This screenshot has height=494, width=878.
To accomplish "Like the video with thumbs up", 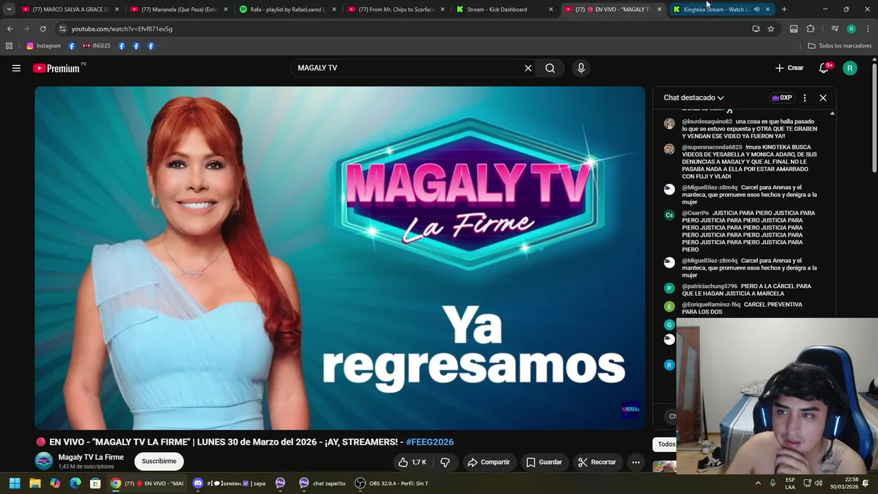I will click(413, 462).
